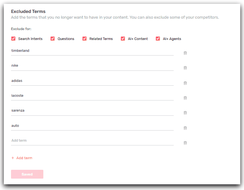Screen dimensions: 244x190
Task: Click the red Add term link
Action: coord(22,158)
